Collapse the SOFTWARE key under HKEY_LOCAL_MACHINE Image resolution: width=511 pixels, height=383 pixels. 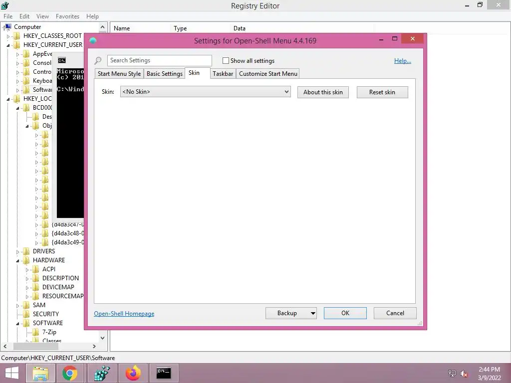point(18,323)
